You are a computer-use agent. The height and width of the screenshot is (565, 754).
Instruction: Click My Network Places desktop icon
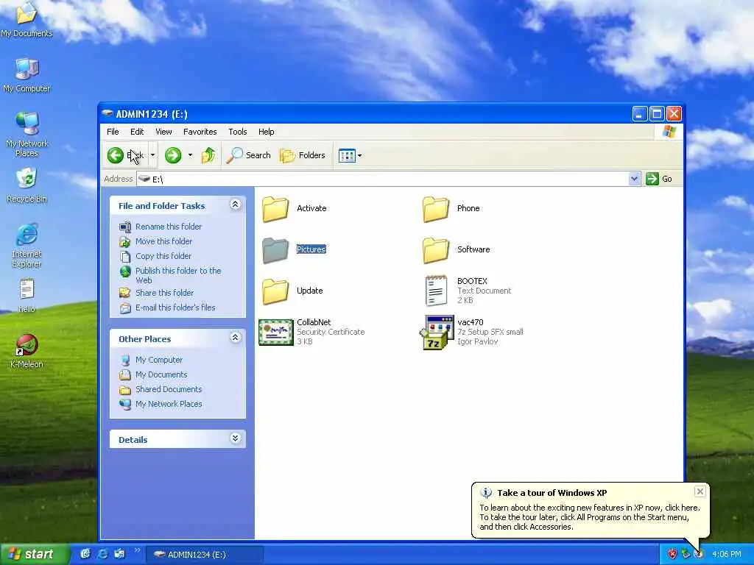tap(27, 135)
